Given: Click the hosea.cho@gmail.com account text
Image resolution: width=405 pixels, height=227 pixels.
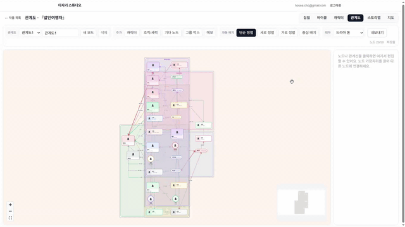Looking at the screenshot, I should pos(310,6).
